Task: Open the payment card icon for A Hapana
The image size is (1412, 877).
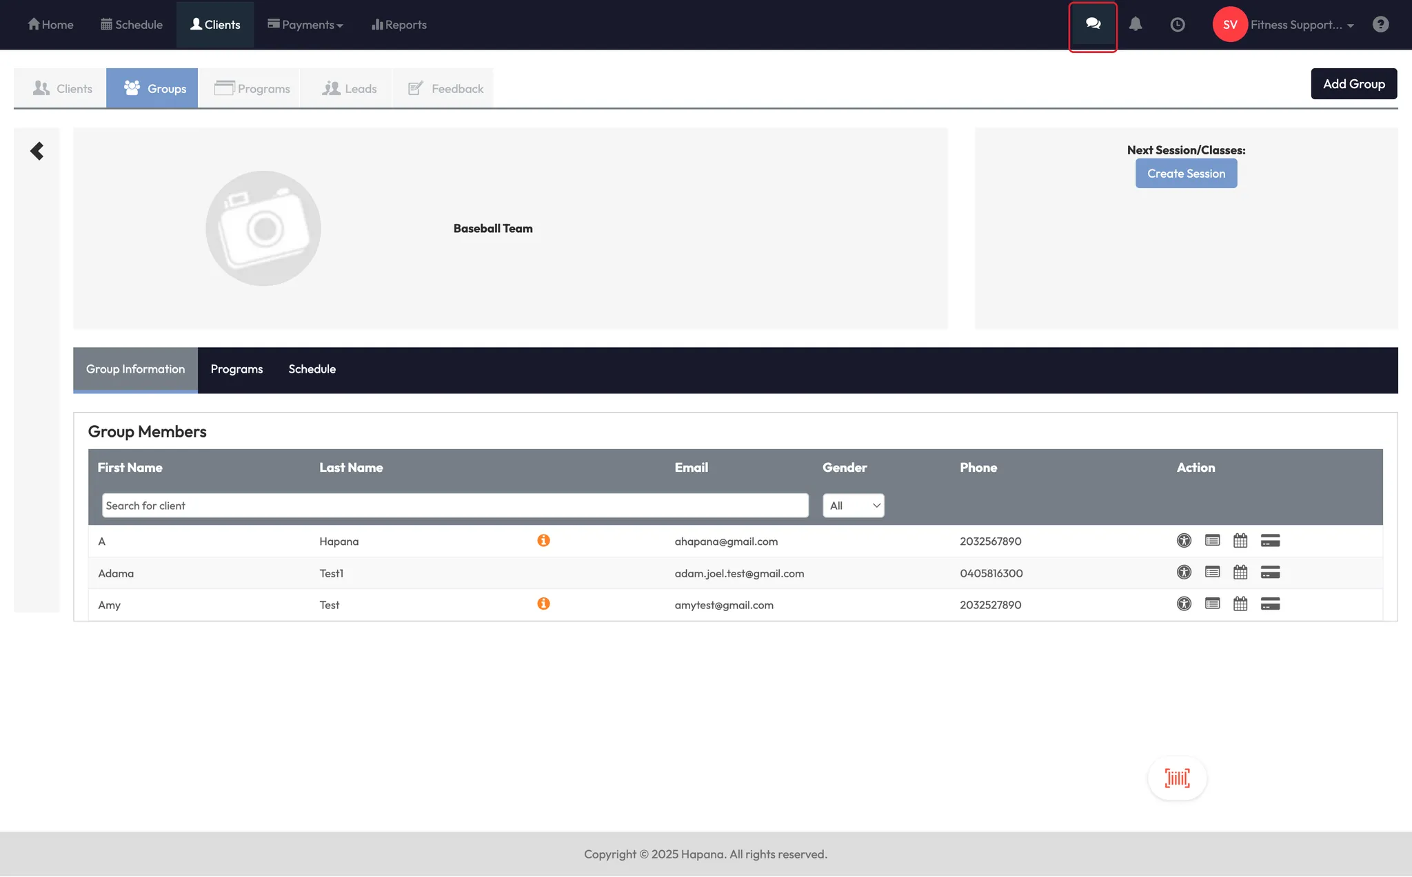Action: click(x=1270, y=541)
